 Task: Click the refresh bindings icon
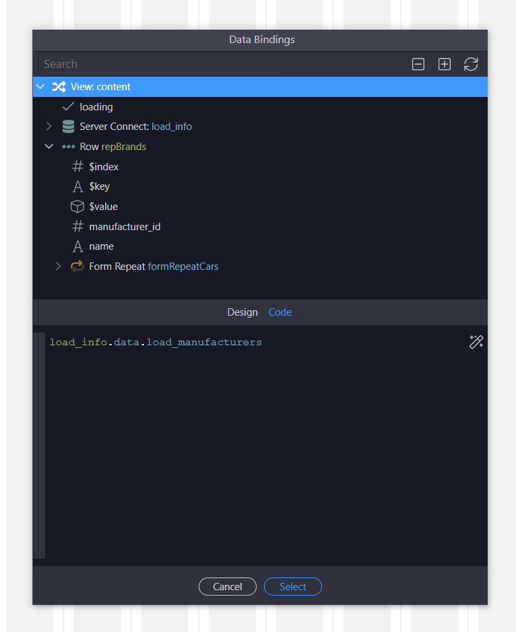(471, 65)
